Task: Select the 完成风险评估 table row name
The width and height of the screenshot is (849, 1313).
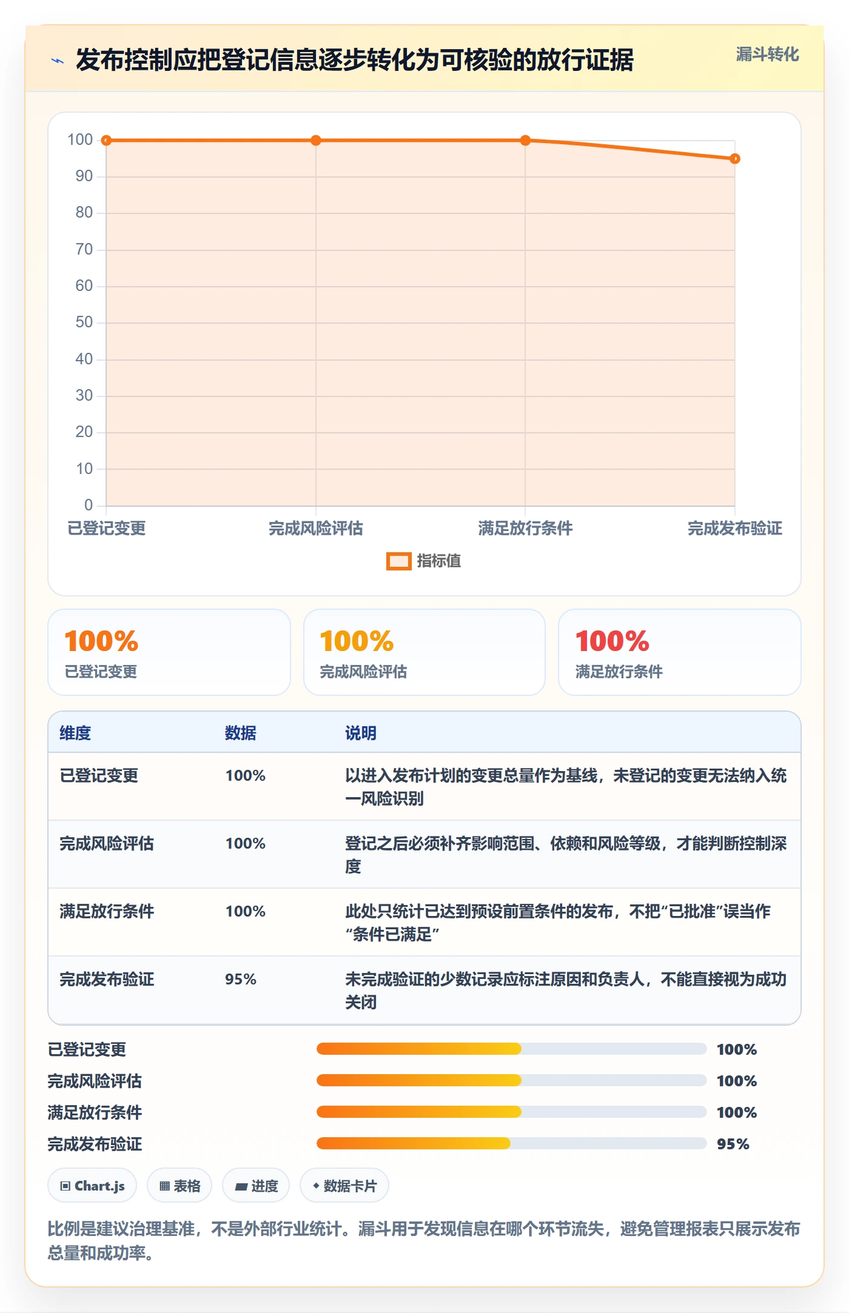Action: [x=107, y=843]
